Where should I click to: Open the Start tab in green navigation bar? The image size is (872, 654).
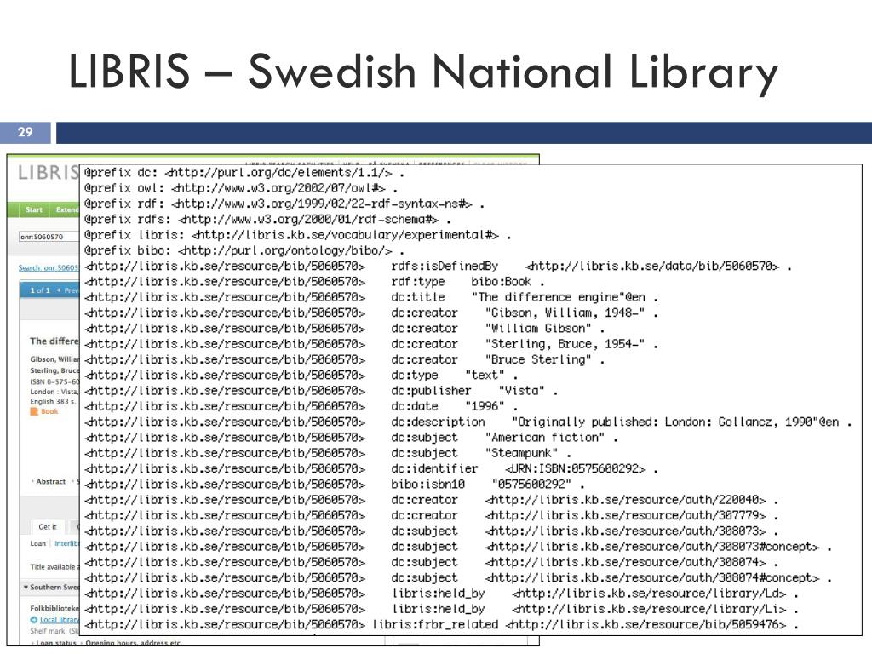click(34, 209)
